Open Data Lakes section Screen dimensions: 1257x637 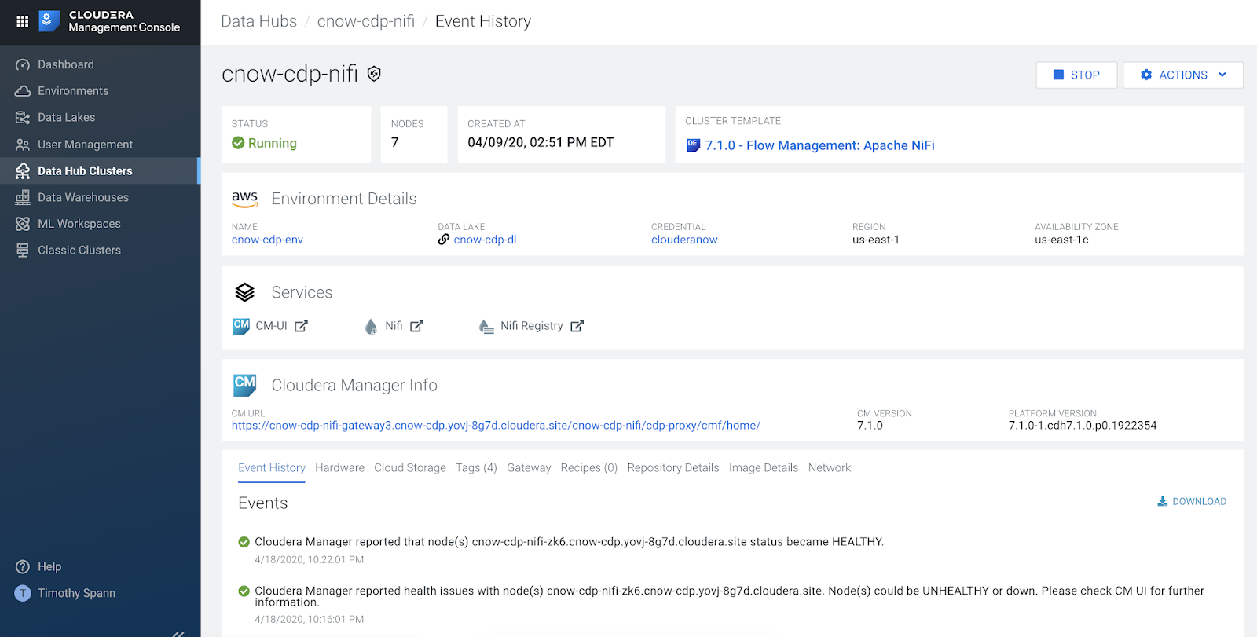67,118
